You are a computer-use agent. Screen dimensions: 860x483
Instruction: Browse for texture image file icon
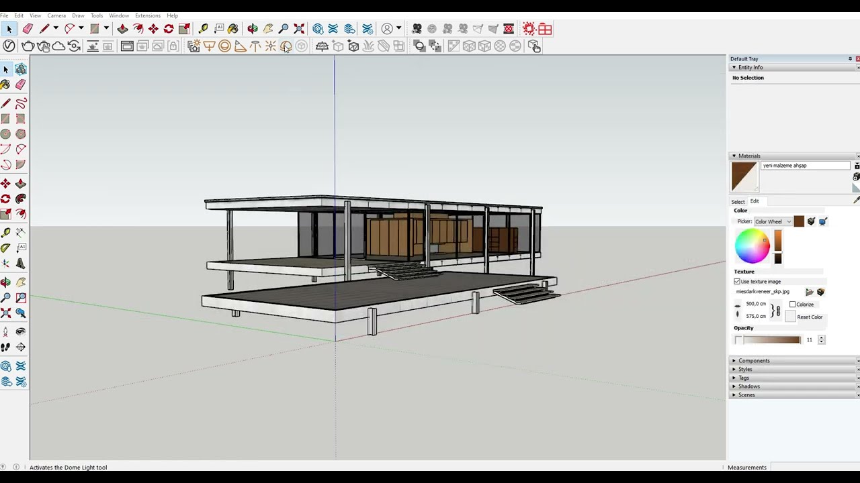(x=810, y=292)
